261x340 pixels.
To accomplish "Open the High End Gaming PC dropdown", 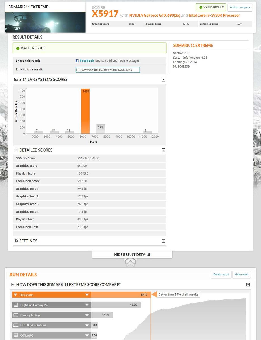I will (87, 305).
